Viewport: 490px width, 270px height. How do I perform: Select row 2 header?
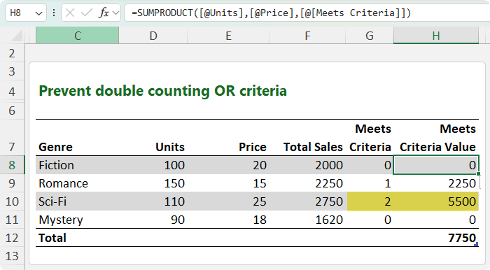tap(12, 53)
